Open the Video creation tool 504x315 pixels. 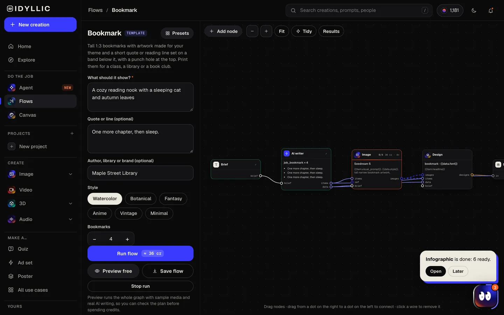[40, 190]
